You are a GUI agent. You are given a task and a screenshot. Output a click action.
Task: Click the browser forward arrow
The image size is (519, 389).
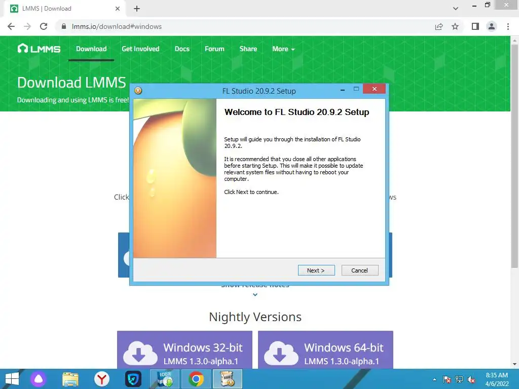pos(27,26)
